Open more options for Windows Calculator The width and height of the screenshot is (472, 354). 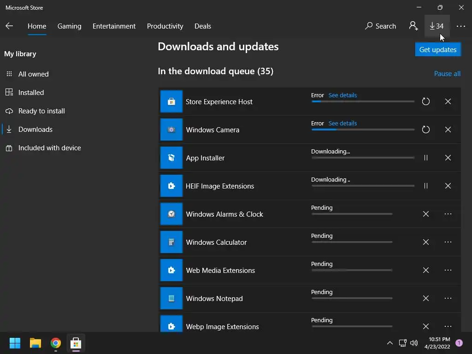point(448,242)
